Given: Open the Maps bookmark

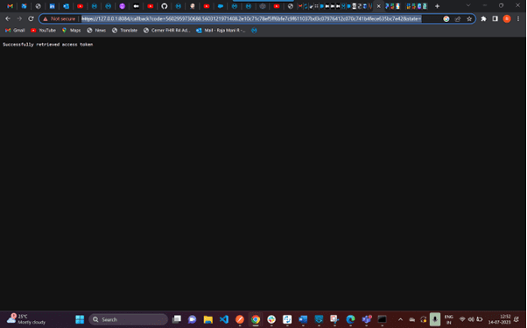Looking at the screenshot, I should pyautogui.click(x=71, y=31).
